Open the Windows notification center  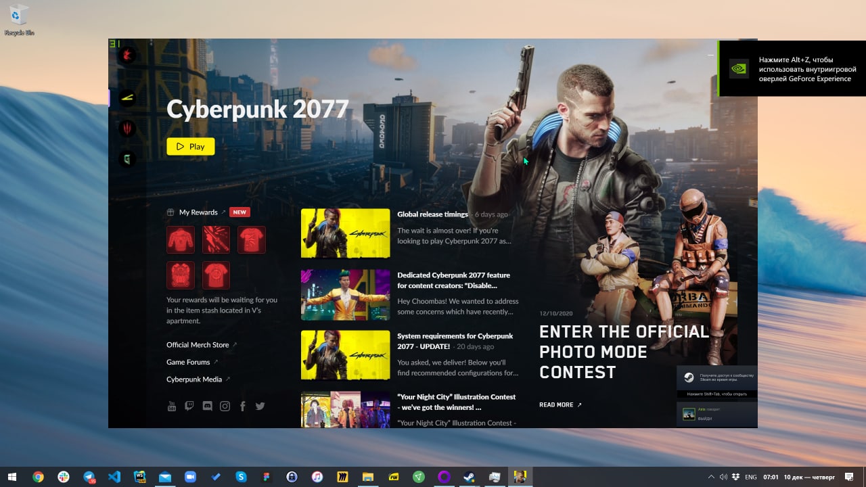[849, 477]
